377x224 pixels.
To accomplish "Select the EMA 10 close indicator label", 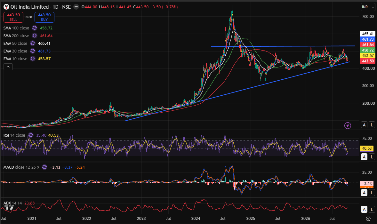I will coord(15,59).
